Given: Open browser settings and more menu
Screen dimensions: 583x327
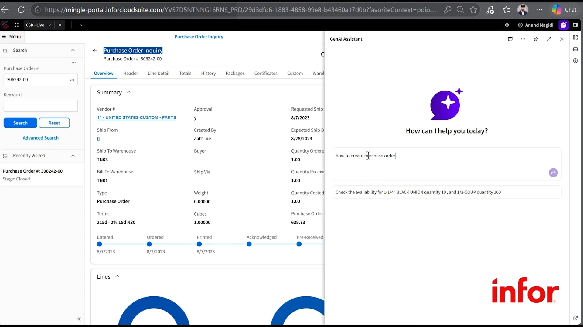Looking at the screenshot, I should (x=539, y=10).
